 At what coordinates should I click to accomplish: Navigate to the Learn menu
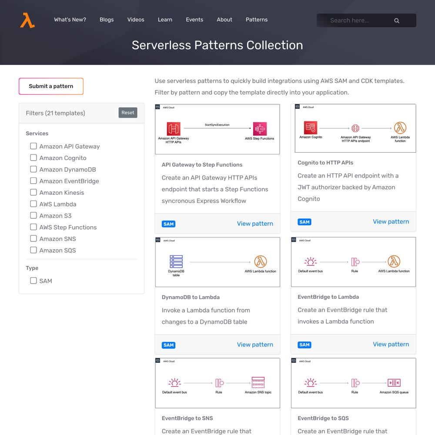165,20
